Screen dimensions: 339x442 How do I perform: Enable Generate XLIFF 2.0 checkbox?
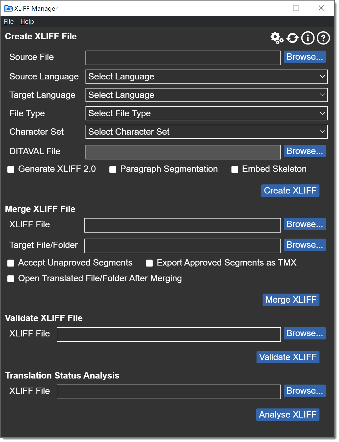click(x=11, y=169)
